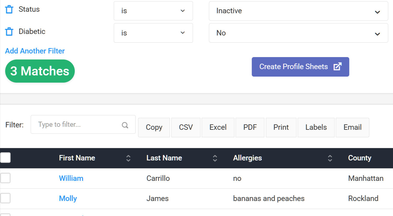Click Add Another Filter
Screen dimensions: 393x216
pyautogui.click(x=34, y=51)
